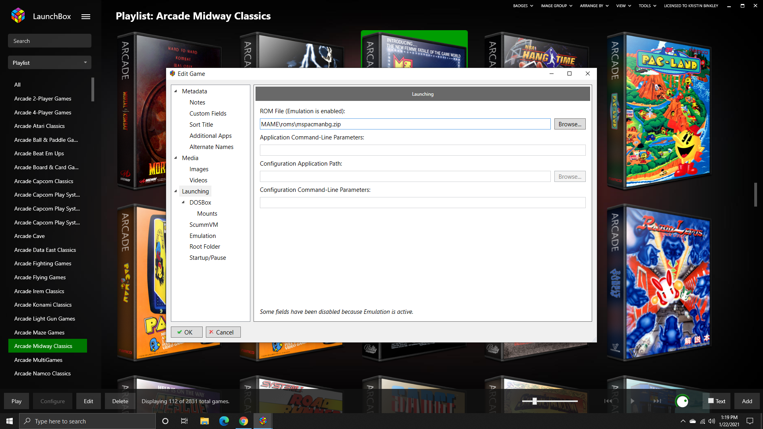Browse for the ROM file
Image resolution: width=763 pixels, height=429 pixels.
click(569, 124)
